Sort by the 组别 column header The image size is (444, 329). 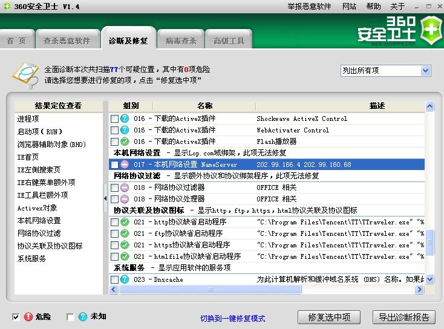pyautogui.click(x=131, y=106)
